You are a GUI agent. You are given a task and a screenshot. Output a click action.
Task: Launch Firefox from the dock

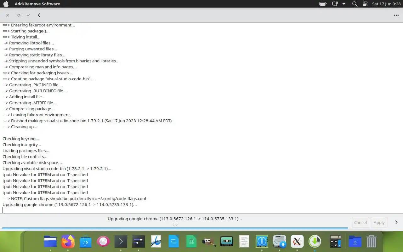tap(68, 242)
